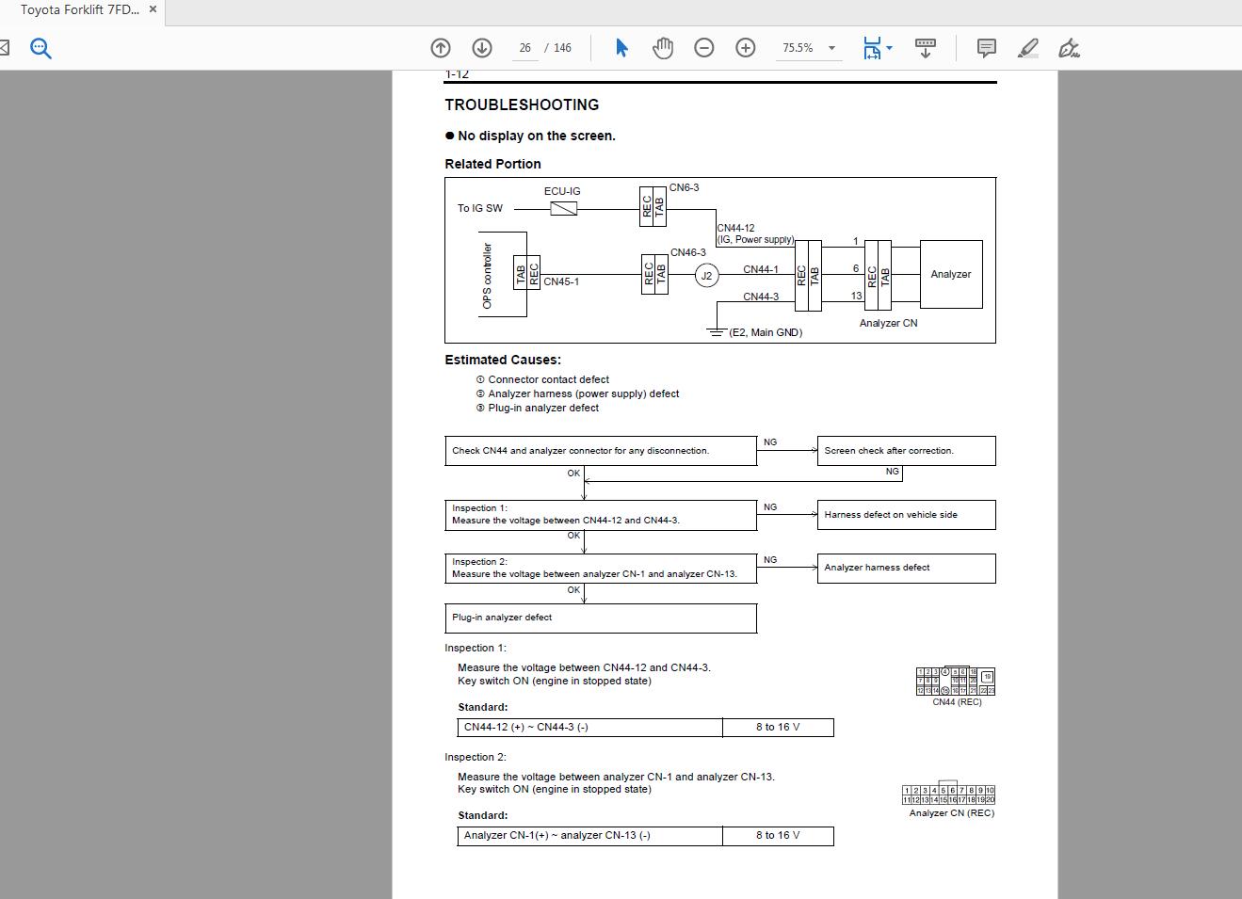Click 'Connector contact defect' cause line
The width and height of the screenshot is (1242, 899).
[x=548, y=379]
